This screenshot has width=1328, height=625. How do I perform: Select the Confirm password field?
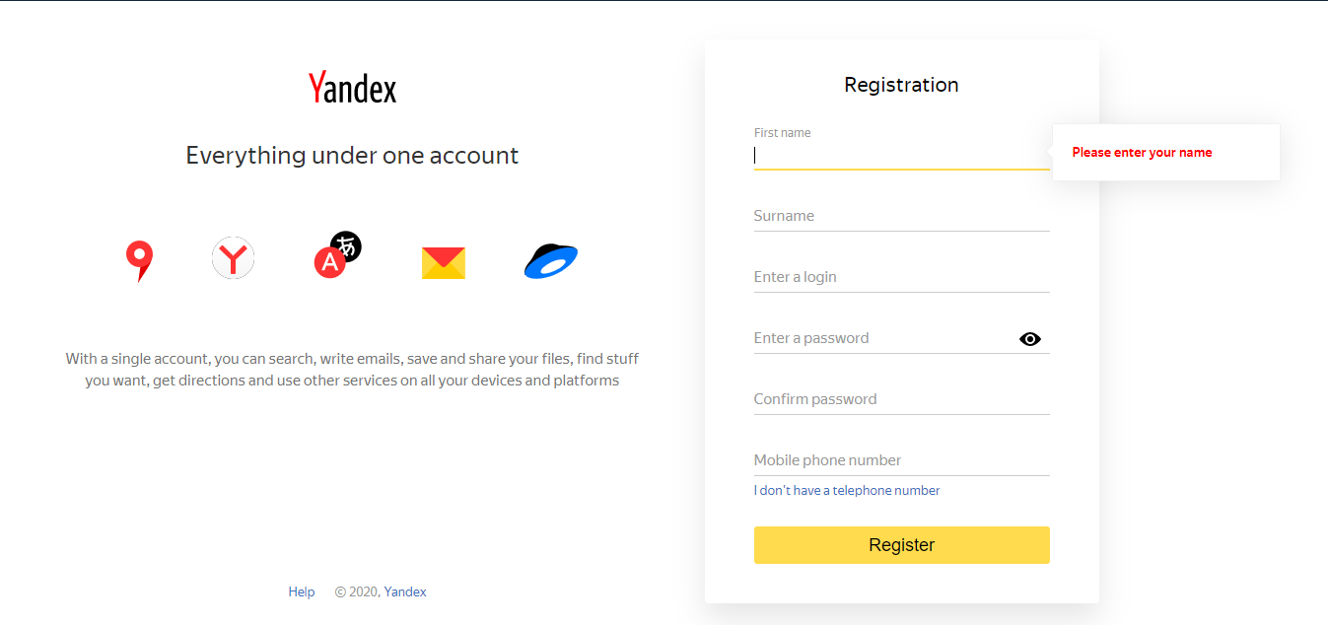tap(901, 399)
